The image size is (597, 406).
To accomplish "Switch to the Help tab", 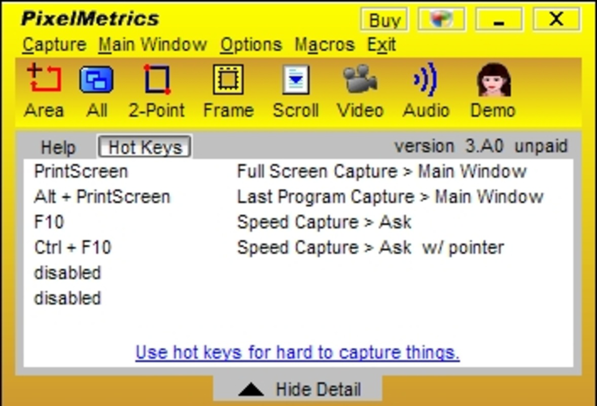I will [x=57, y=148].
